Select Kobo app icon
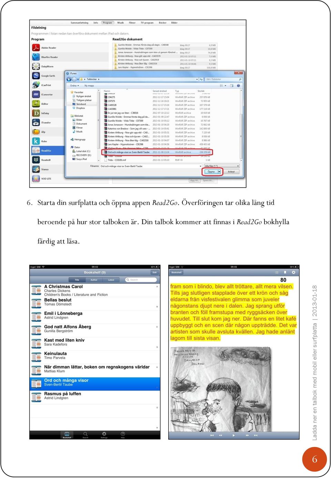331x478 pixels. (36, 141)
